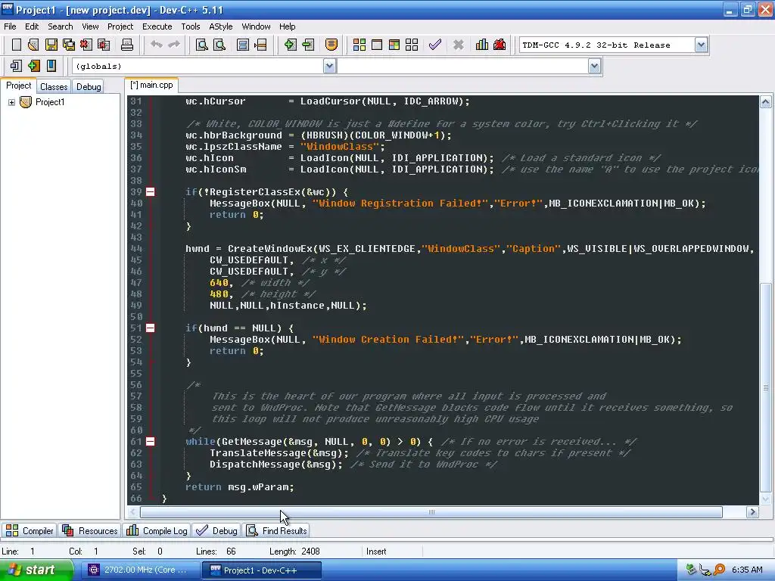This screenshot has width=775, height=581.
Task: Open Project Options icon
Action: click(x=331, y=45)
